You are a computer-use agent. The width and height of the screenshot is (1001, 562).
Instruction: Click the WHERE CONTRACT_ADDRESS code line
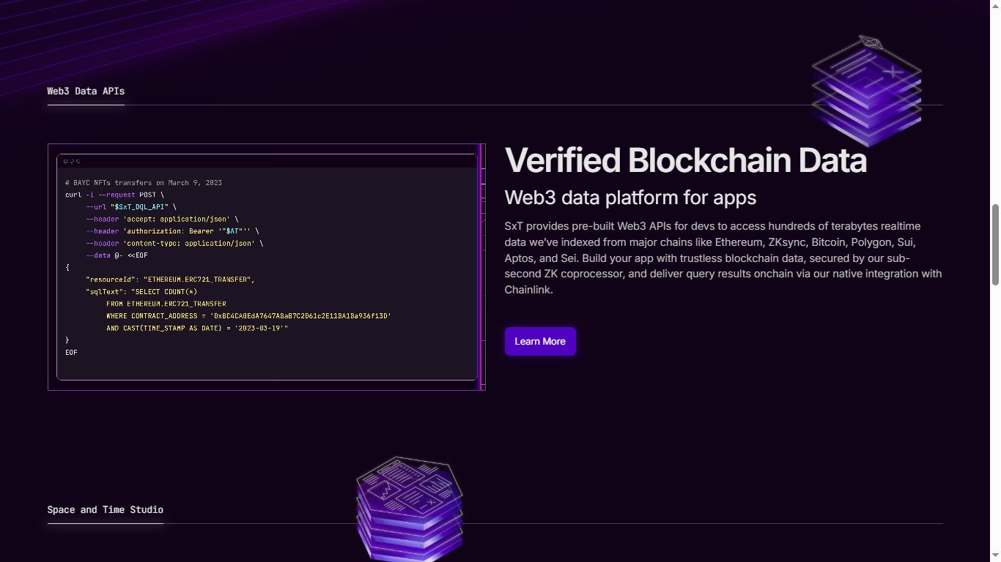click(x=248, y=316)
